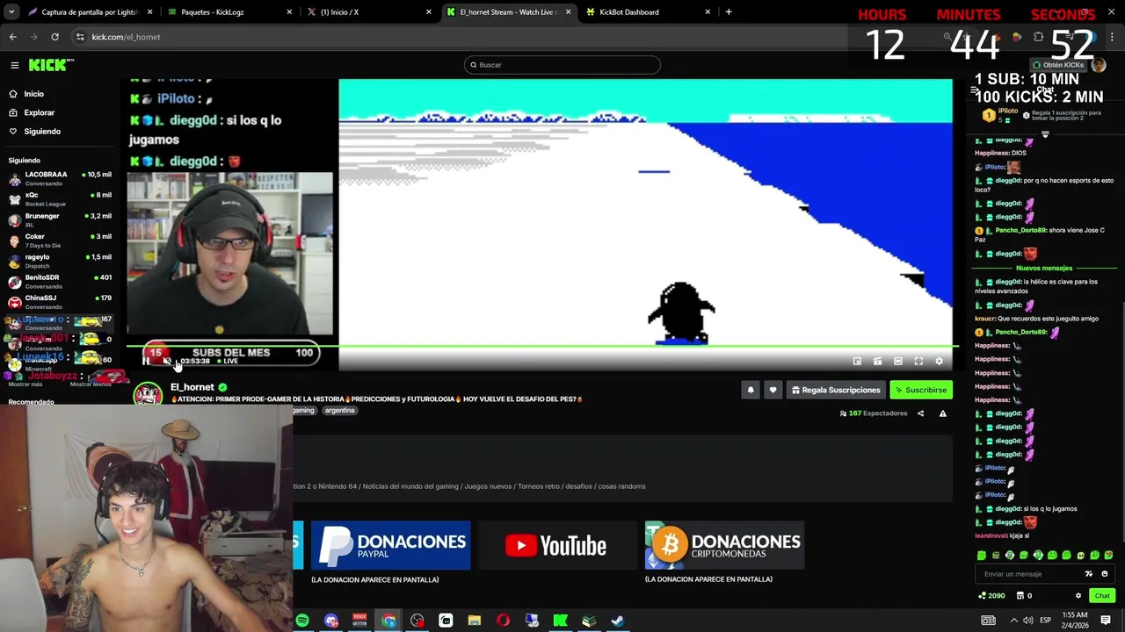Viewport: 1125px width, 632px height.
Task: Open File Explorer from the taskbar
Action: point(475,621)
